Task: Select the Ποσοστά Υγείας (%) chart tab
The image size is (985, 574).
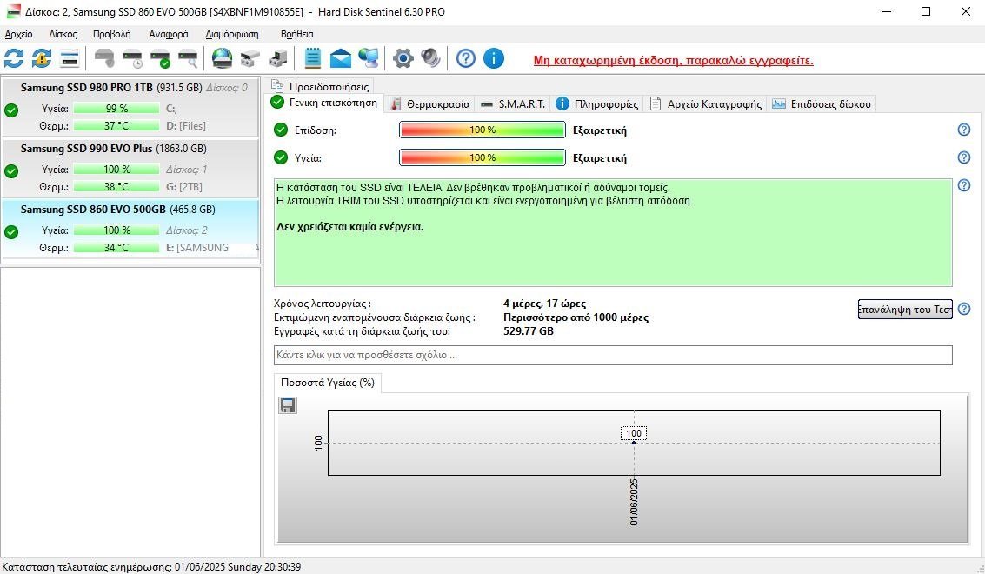Action: [x=327, y=383]
